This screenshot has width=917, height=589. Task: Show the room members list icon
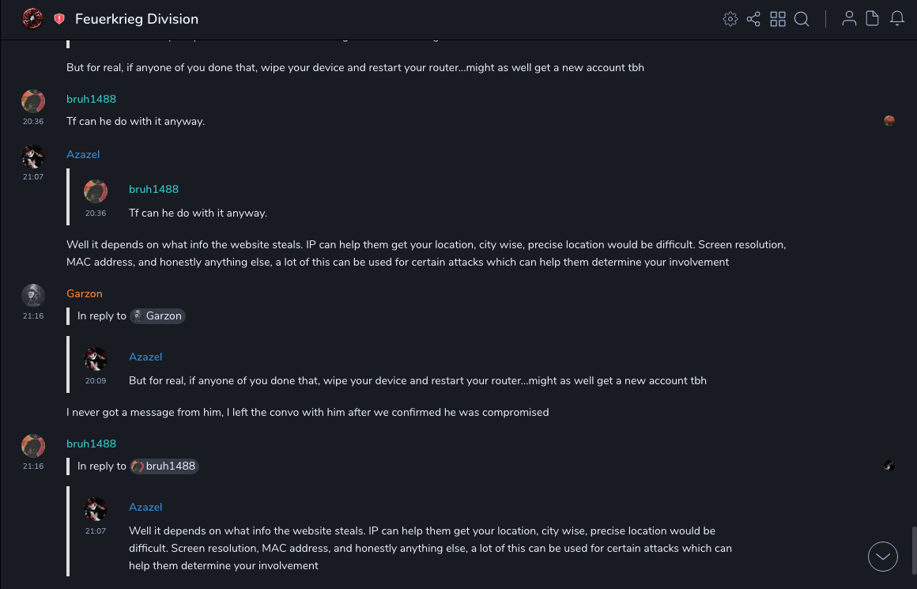click(x=849, y=19)
